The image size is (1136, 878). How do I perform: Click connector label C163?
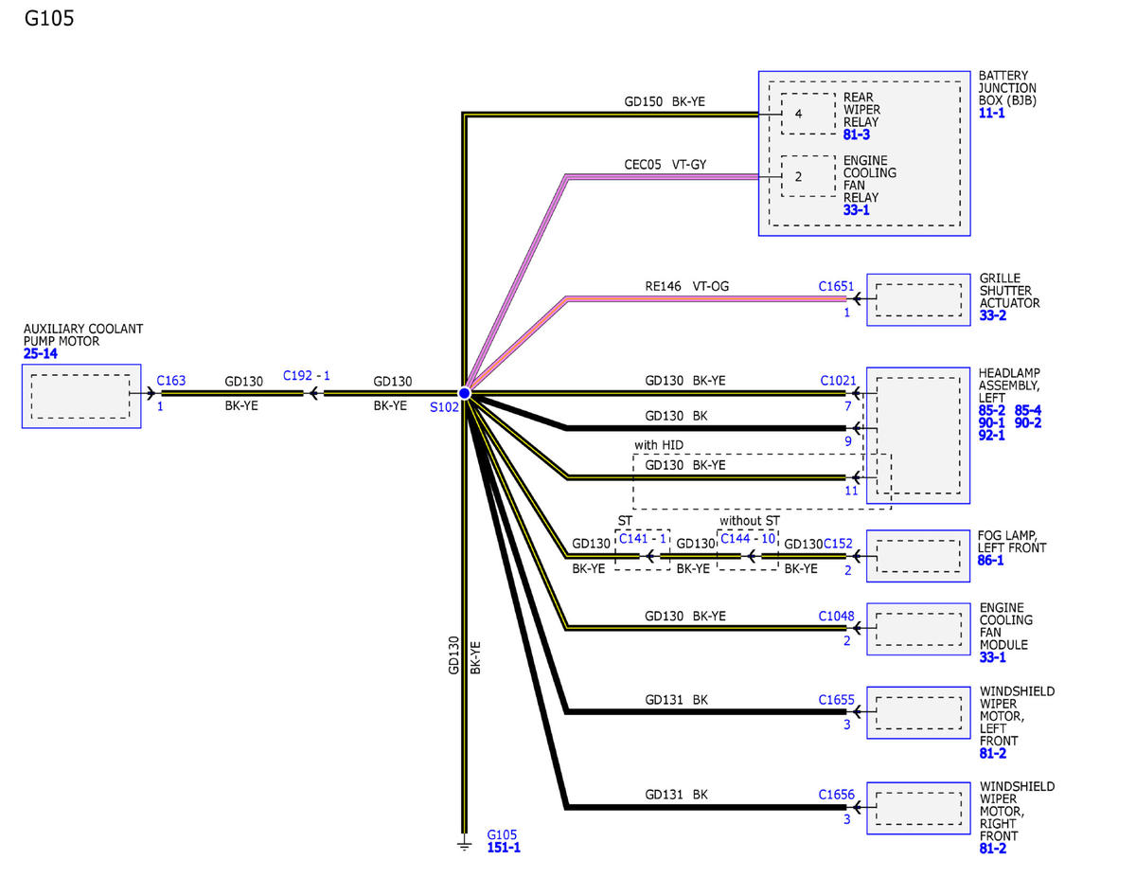[171, 381]
